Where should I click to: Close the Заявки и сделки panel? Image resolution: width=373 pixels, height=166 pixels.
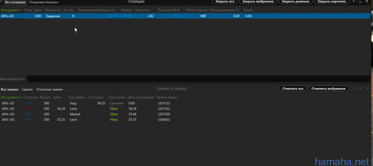coord(366,88)
